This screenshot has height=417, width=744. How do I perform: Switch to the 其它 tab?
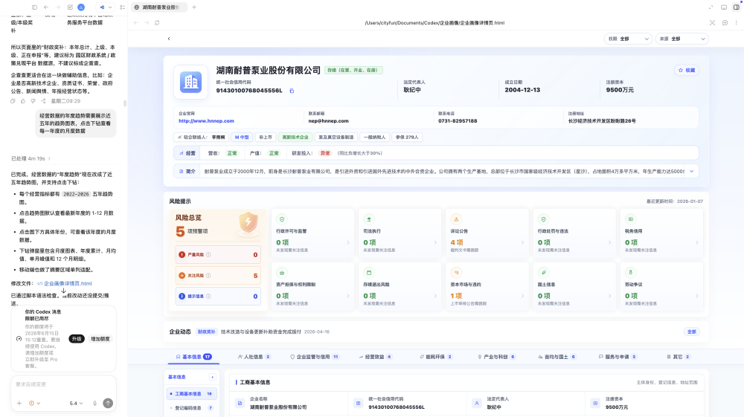click(679, 357)
